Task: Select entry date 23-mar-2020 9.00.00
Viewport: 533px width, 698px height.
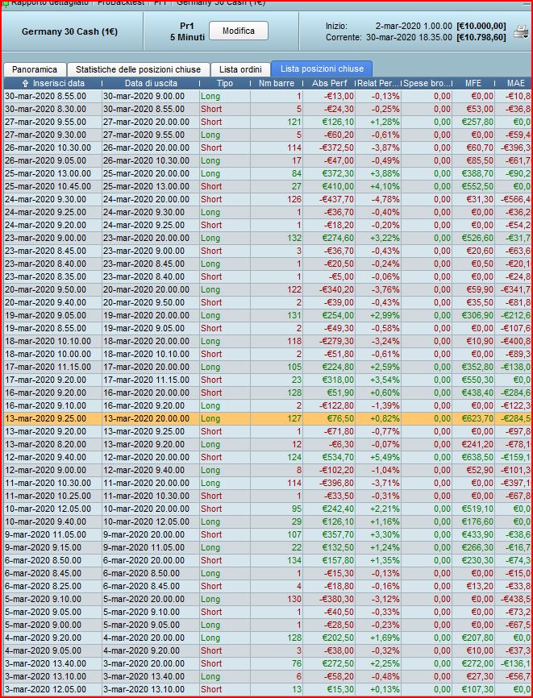Action: pos(45,238)
